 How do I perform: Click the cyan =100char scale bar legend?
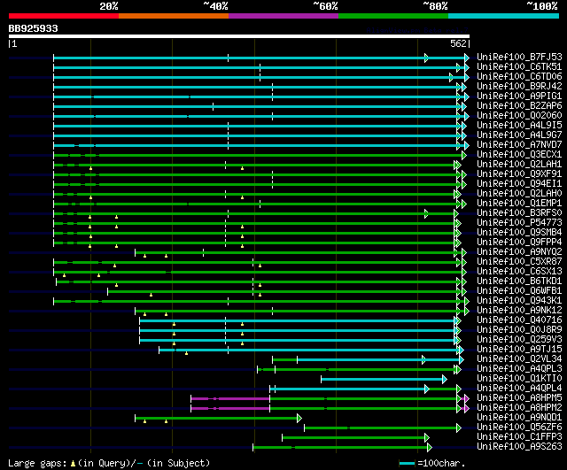pyautogui.click(x=407, y=463)
